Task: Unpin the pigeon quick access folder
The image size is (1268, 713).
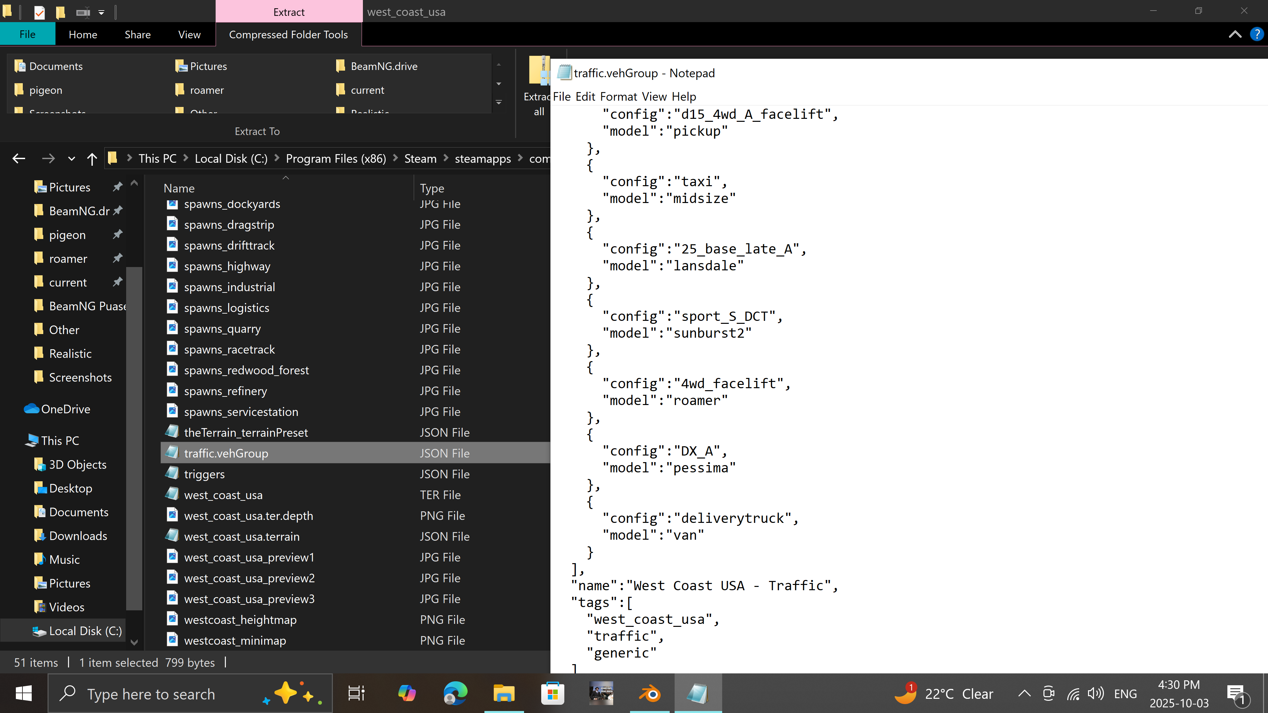Action: [x=117, y=235]
